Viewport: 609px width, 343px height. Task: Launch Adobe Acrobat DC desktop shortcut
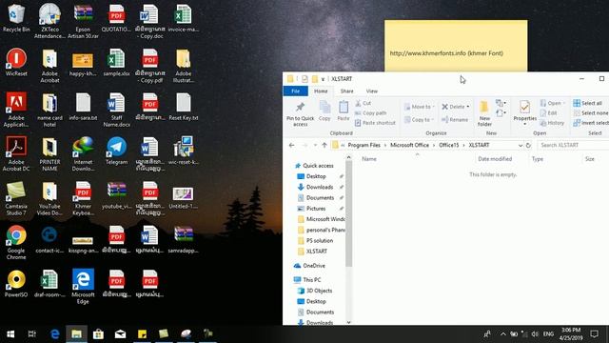(x=16, y=153)
